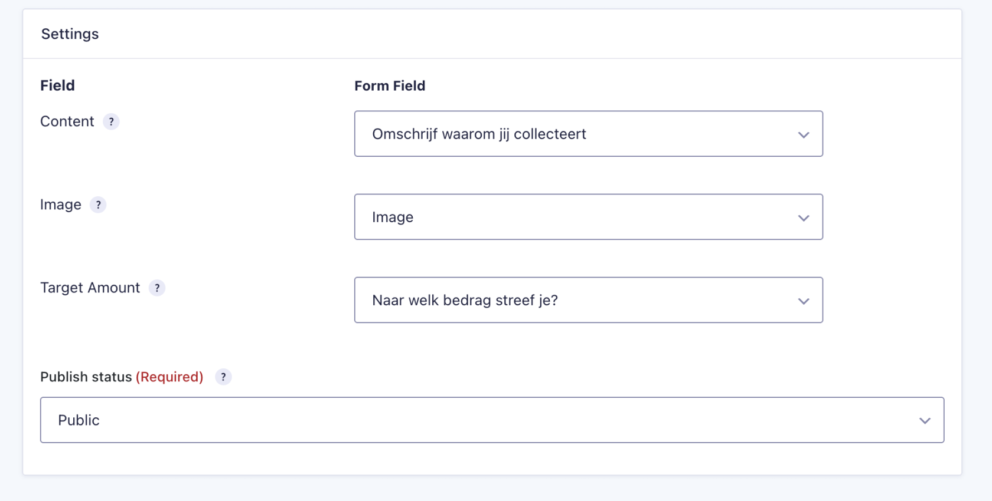Click the help icon next to Content
This screenshot has height=501, width=992.
click(x=112, y=121)
